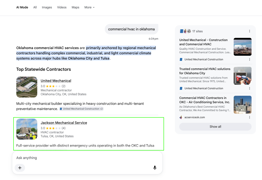
Task: Open the United Mechanical business link
Action: click(56, 81)
